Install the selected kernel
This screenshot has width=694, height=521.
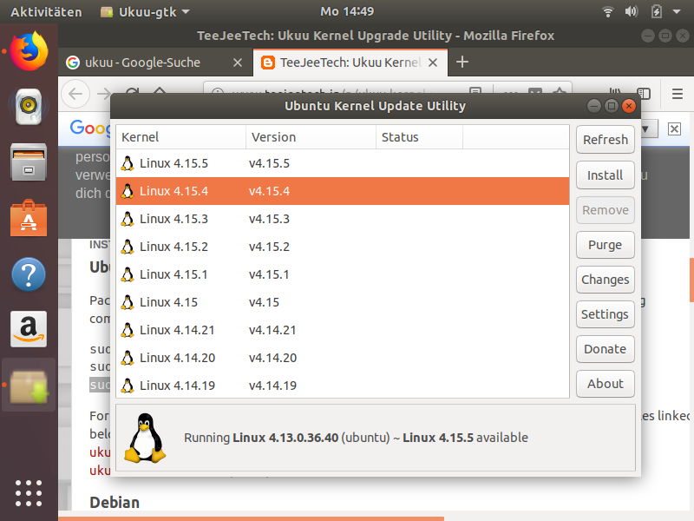605,175
